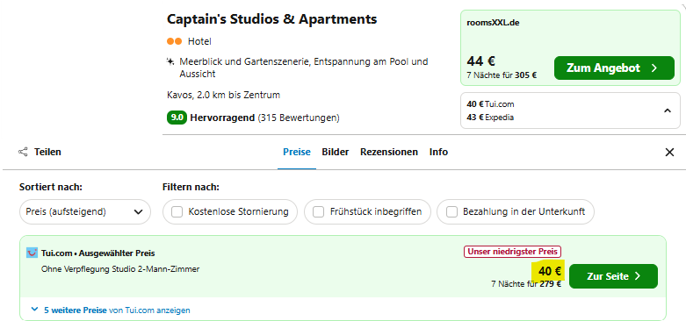Open the Preis (aufsteigend) sort dropdown
The height and width of the screenshot is (321, 686).
pos(85,212)
